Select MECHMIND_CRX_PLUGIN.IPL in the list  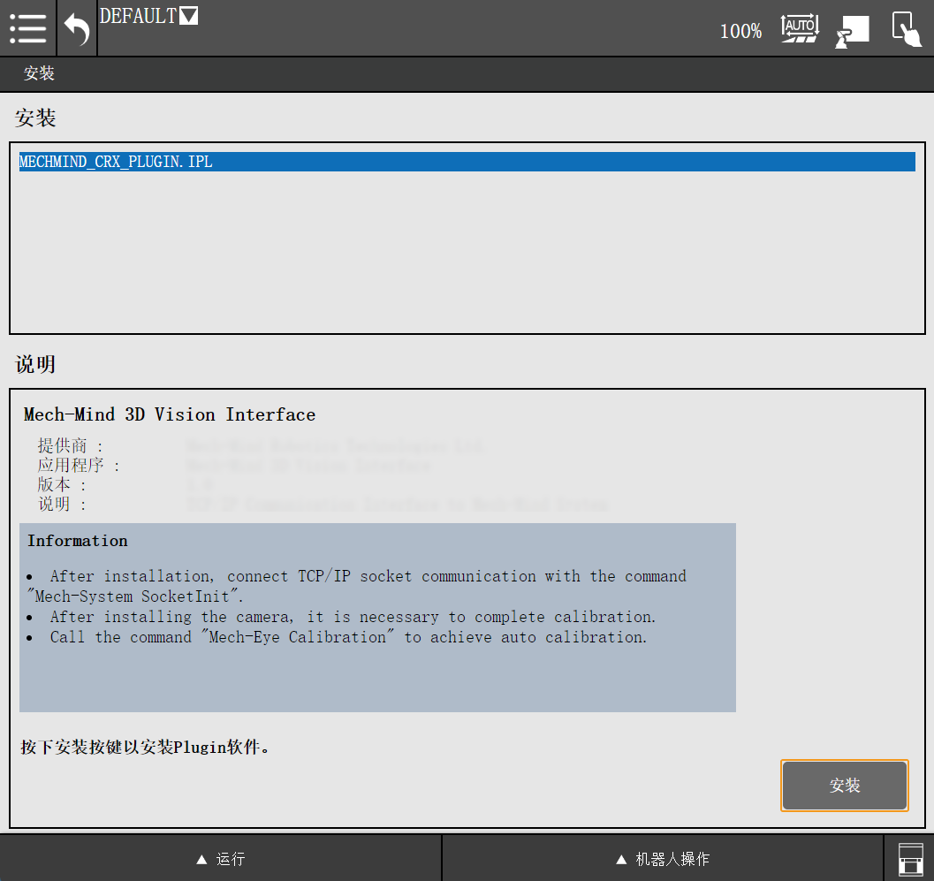coord(467,162)
